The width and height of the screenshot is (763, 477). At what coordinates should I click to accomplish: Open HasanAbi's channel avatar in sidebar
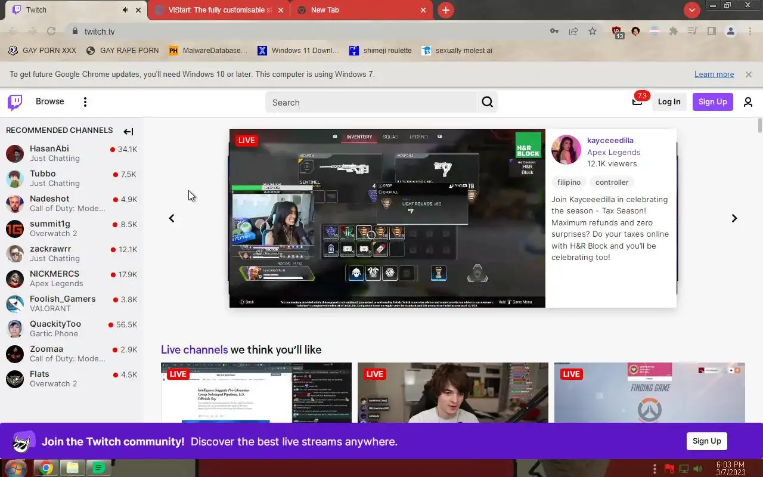click(x=15, y=153)
